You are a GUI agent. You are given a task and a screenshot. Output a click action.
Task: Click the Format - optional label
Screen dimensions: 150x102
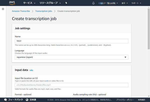click(23, 94)
